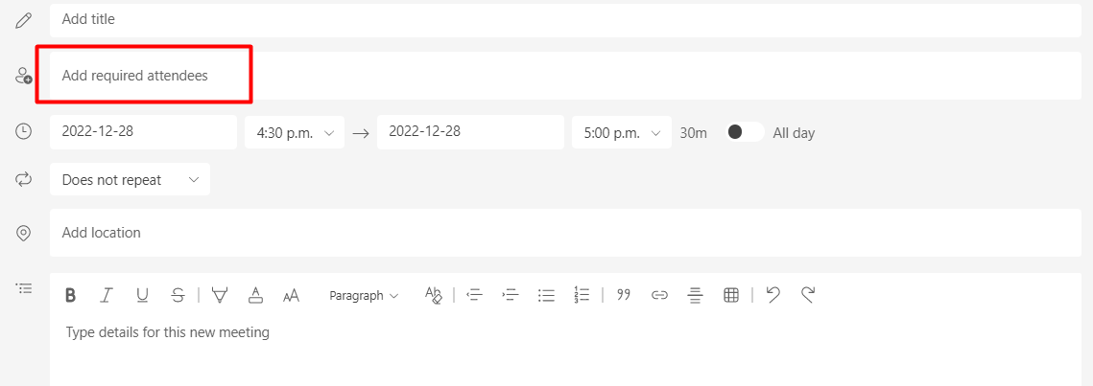Open the 5:00 p.m. end time dropdown

(x=622, y=132)
